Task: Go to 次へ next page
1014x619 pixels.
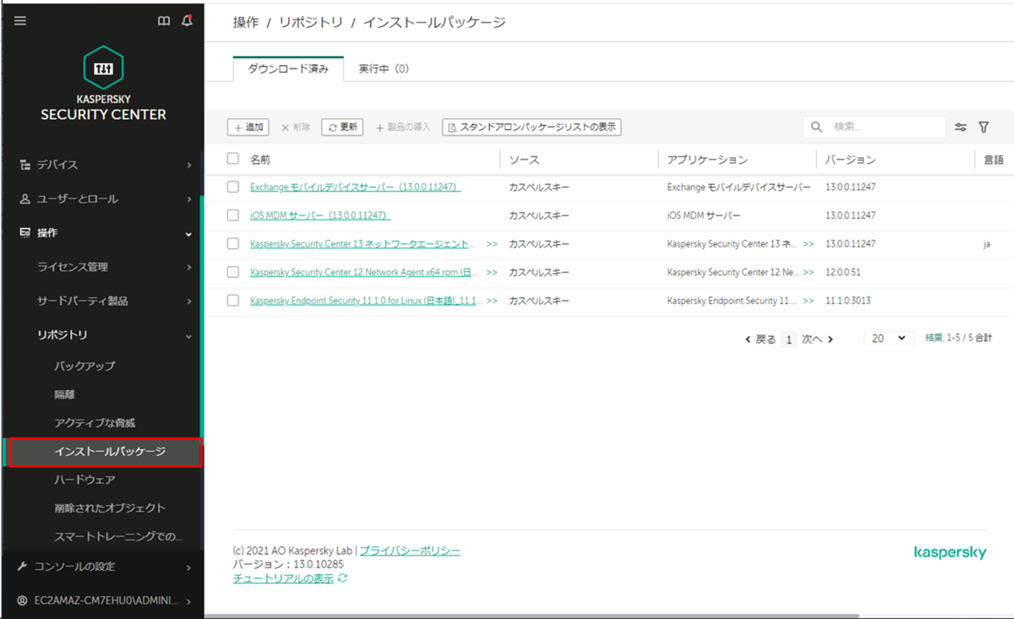Action: (x=818, y=339)
